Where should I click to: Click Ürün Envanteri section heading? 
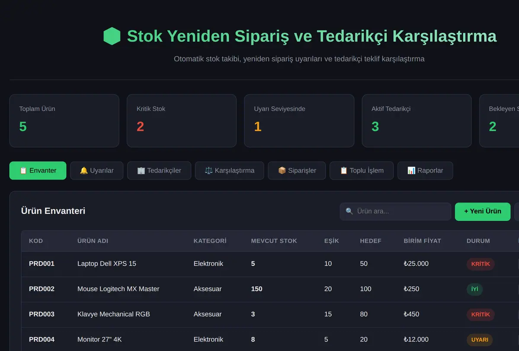[53, 211]
